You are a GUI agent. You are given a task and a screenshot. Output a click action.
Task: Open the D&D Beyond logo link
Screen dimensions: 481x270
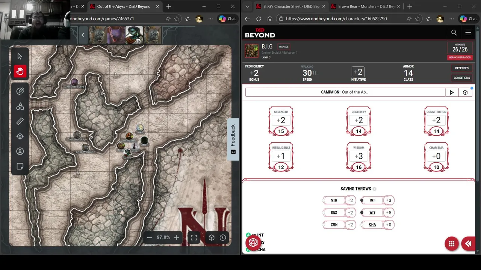click(x=260, y=33)
